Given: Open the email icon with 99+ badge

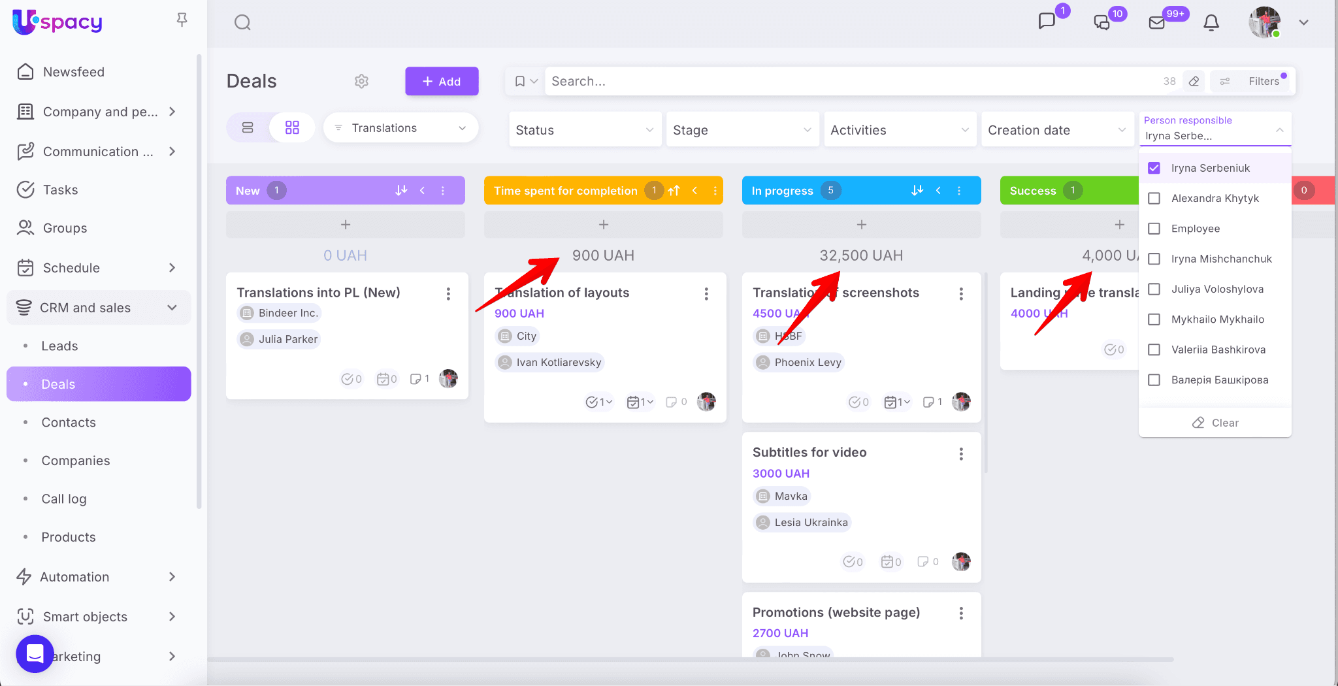Looking at the screenshot, I should 1156,22.
